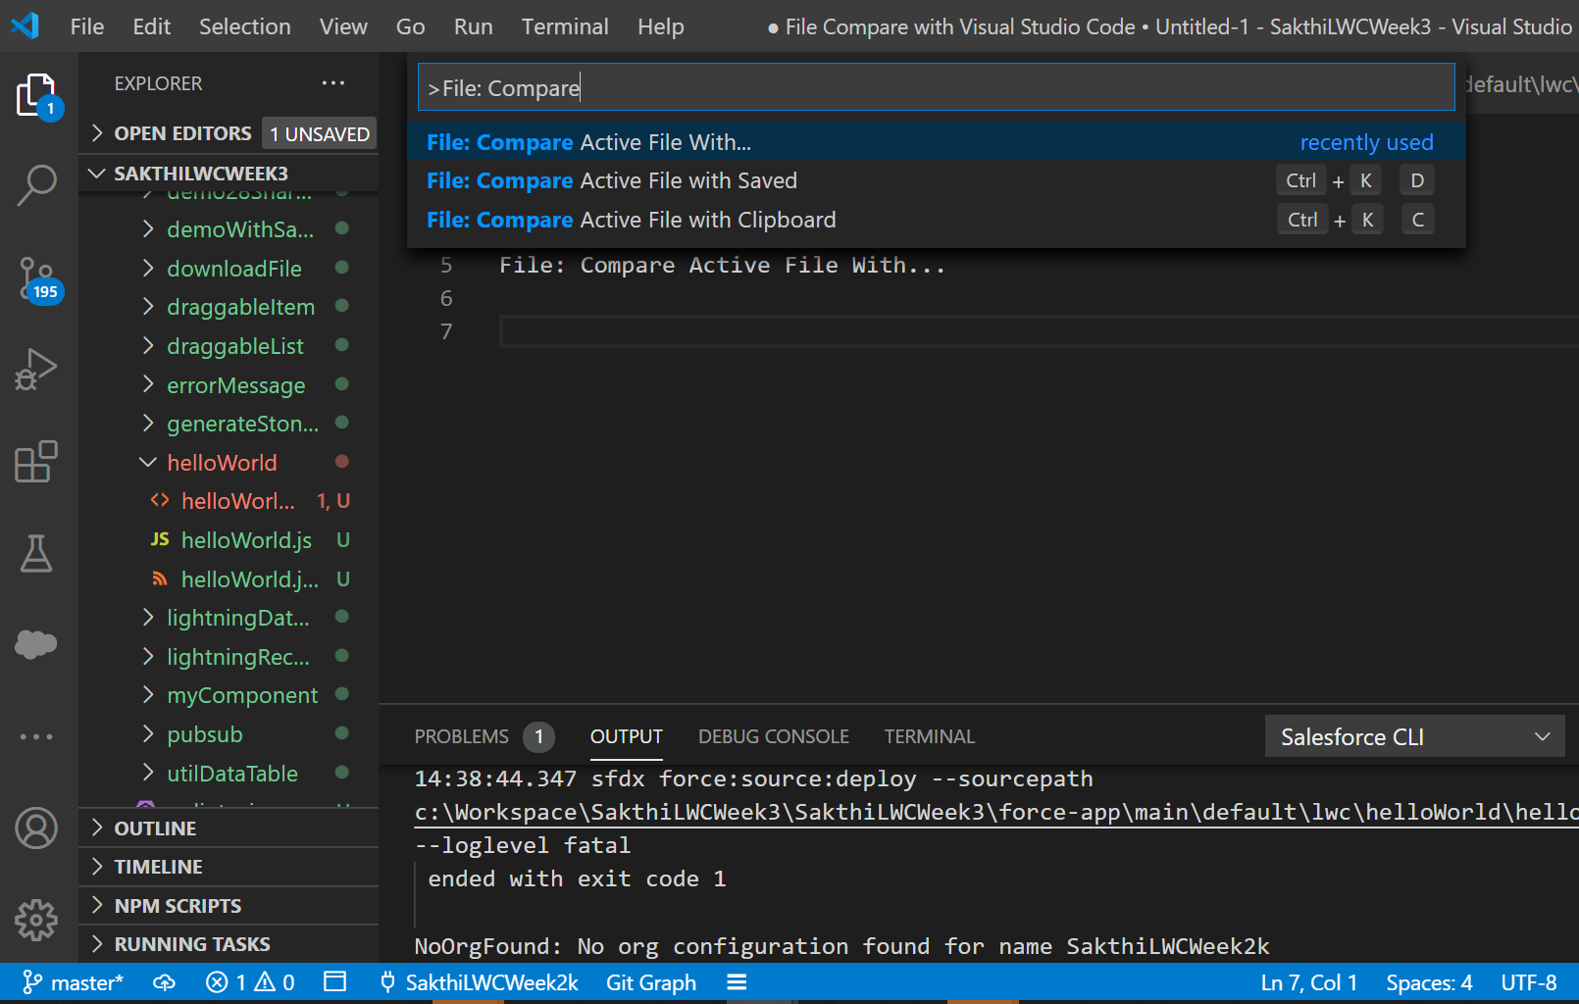Viewport: 1579px width, 1004px height.
Task: Toggle panel layout icon in status bar
Action: 335,982
